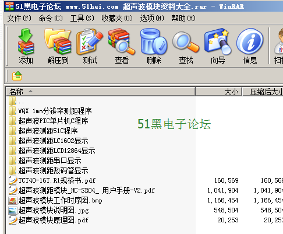Screen dimensions: 283x234
Task: Show archive 信息 (Info) icon
Action: 250,46
